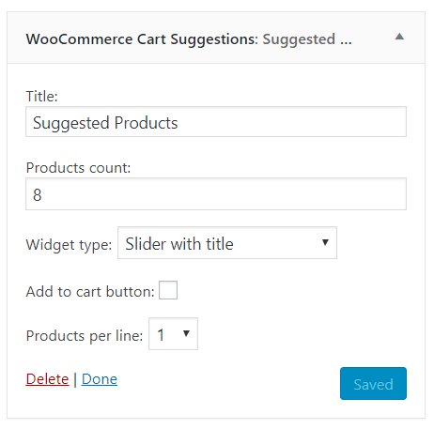Click the Title: label text
434x429 pixels.
(x=42, y=96)
